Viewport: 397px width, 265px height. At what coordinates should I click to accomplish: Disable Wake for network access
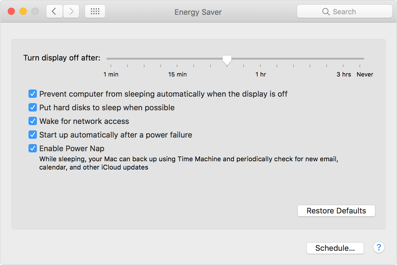point(32,121)
